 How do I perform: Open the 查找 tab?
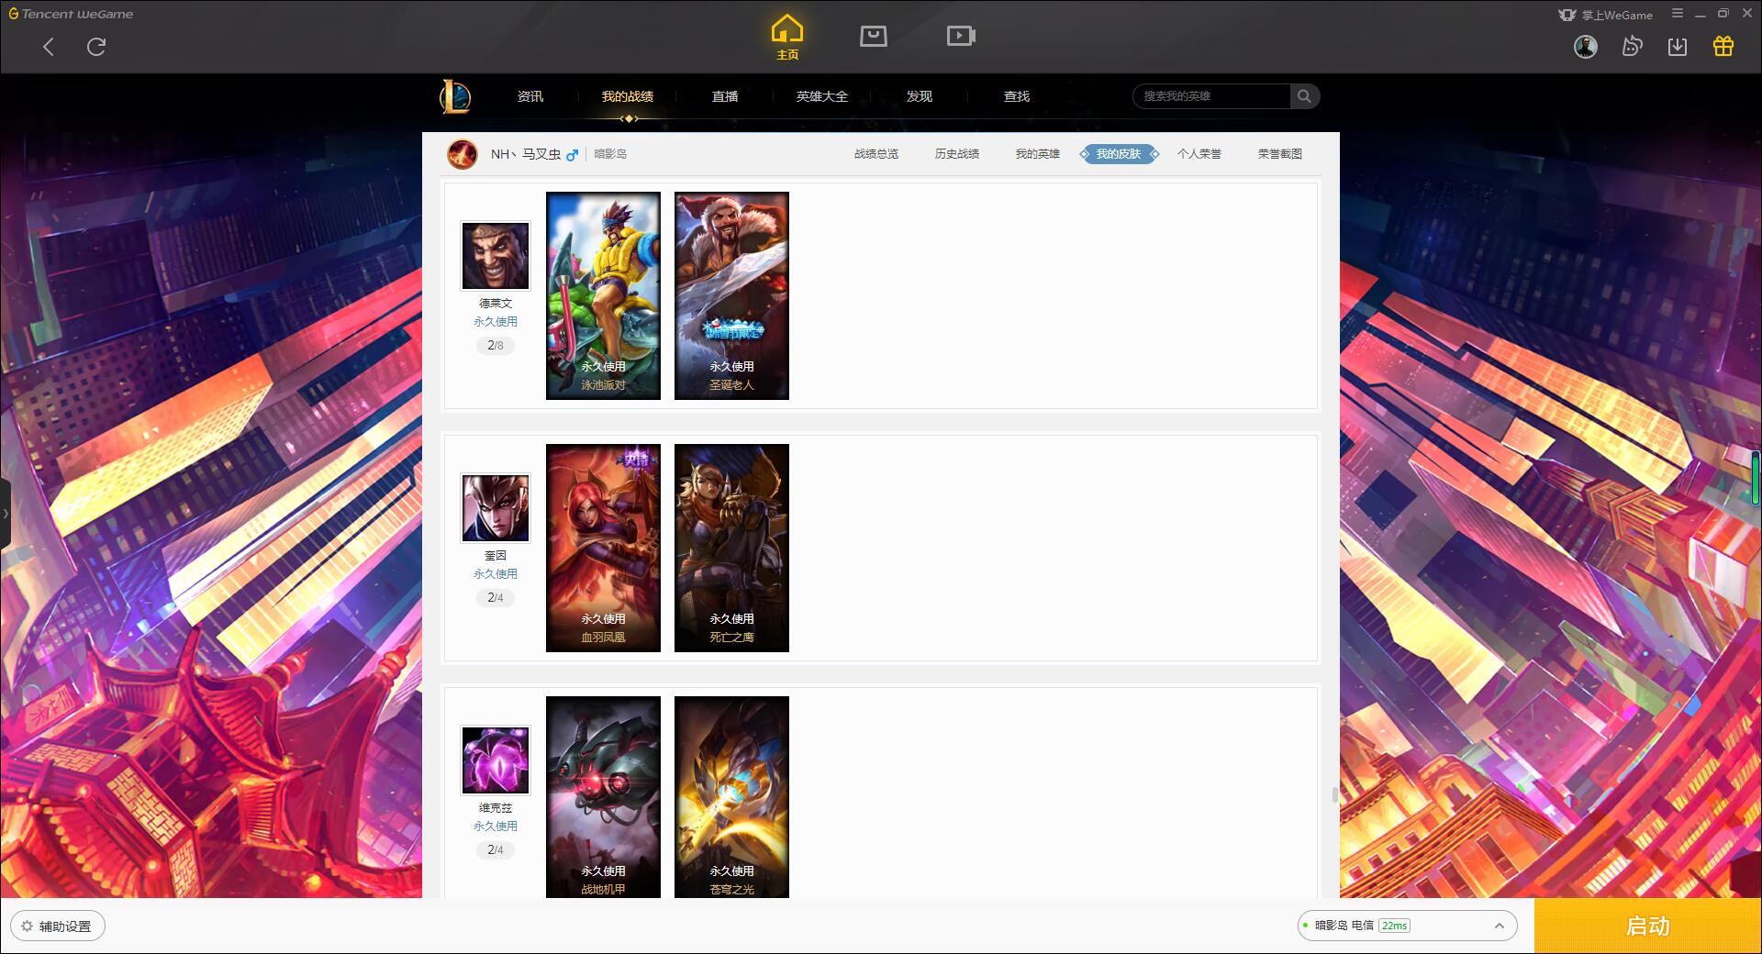[1017, 96]
